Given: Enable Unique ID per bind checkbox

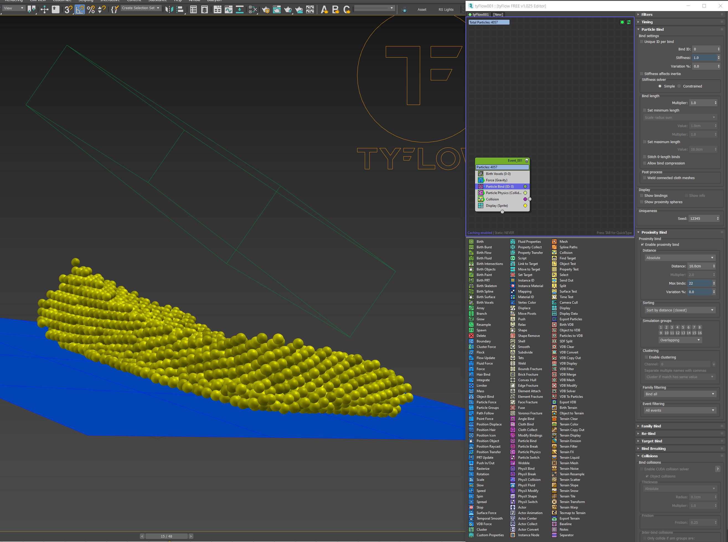Looking at the screenshot, I should coord(642,42).
